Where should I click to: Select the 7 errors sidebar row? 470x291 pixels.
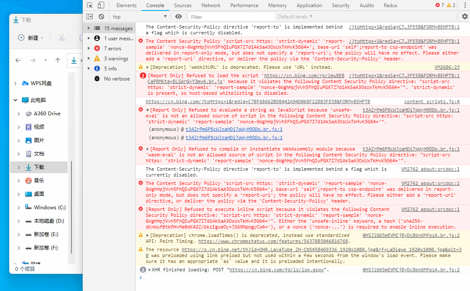click(x=109, y=48)
